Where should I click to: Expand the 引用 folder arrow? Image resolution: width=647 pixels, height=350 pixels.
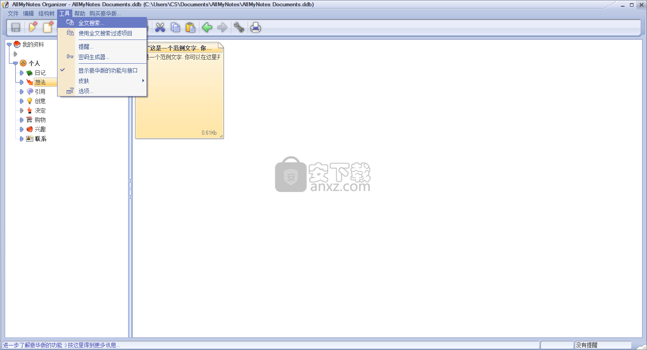tap(22, 92)
